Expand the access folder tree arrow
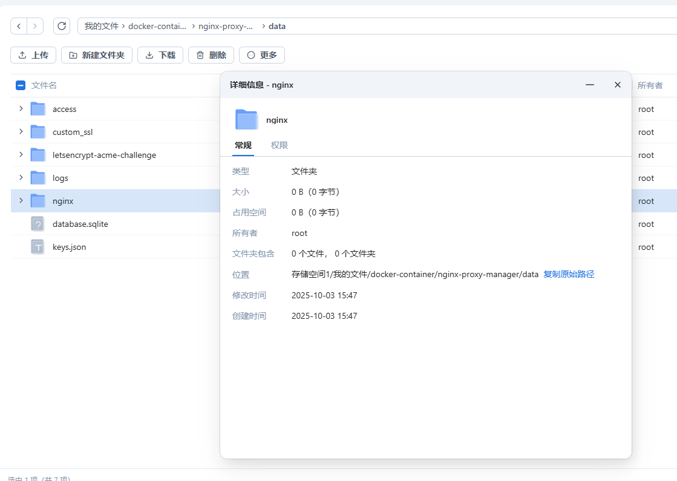 coord(21,109)
